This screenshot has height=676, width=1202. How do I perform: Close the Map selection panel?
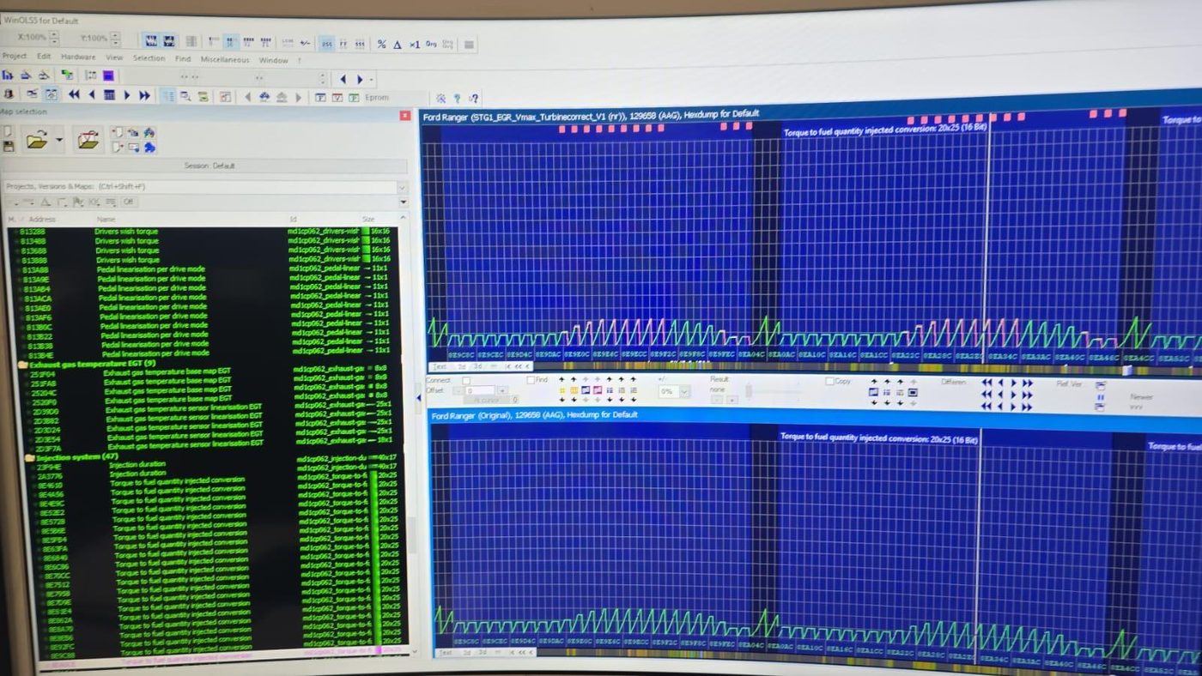(405, 115)
